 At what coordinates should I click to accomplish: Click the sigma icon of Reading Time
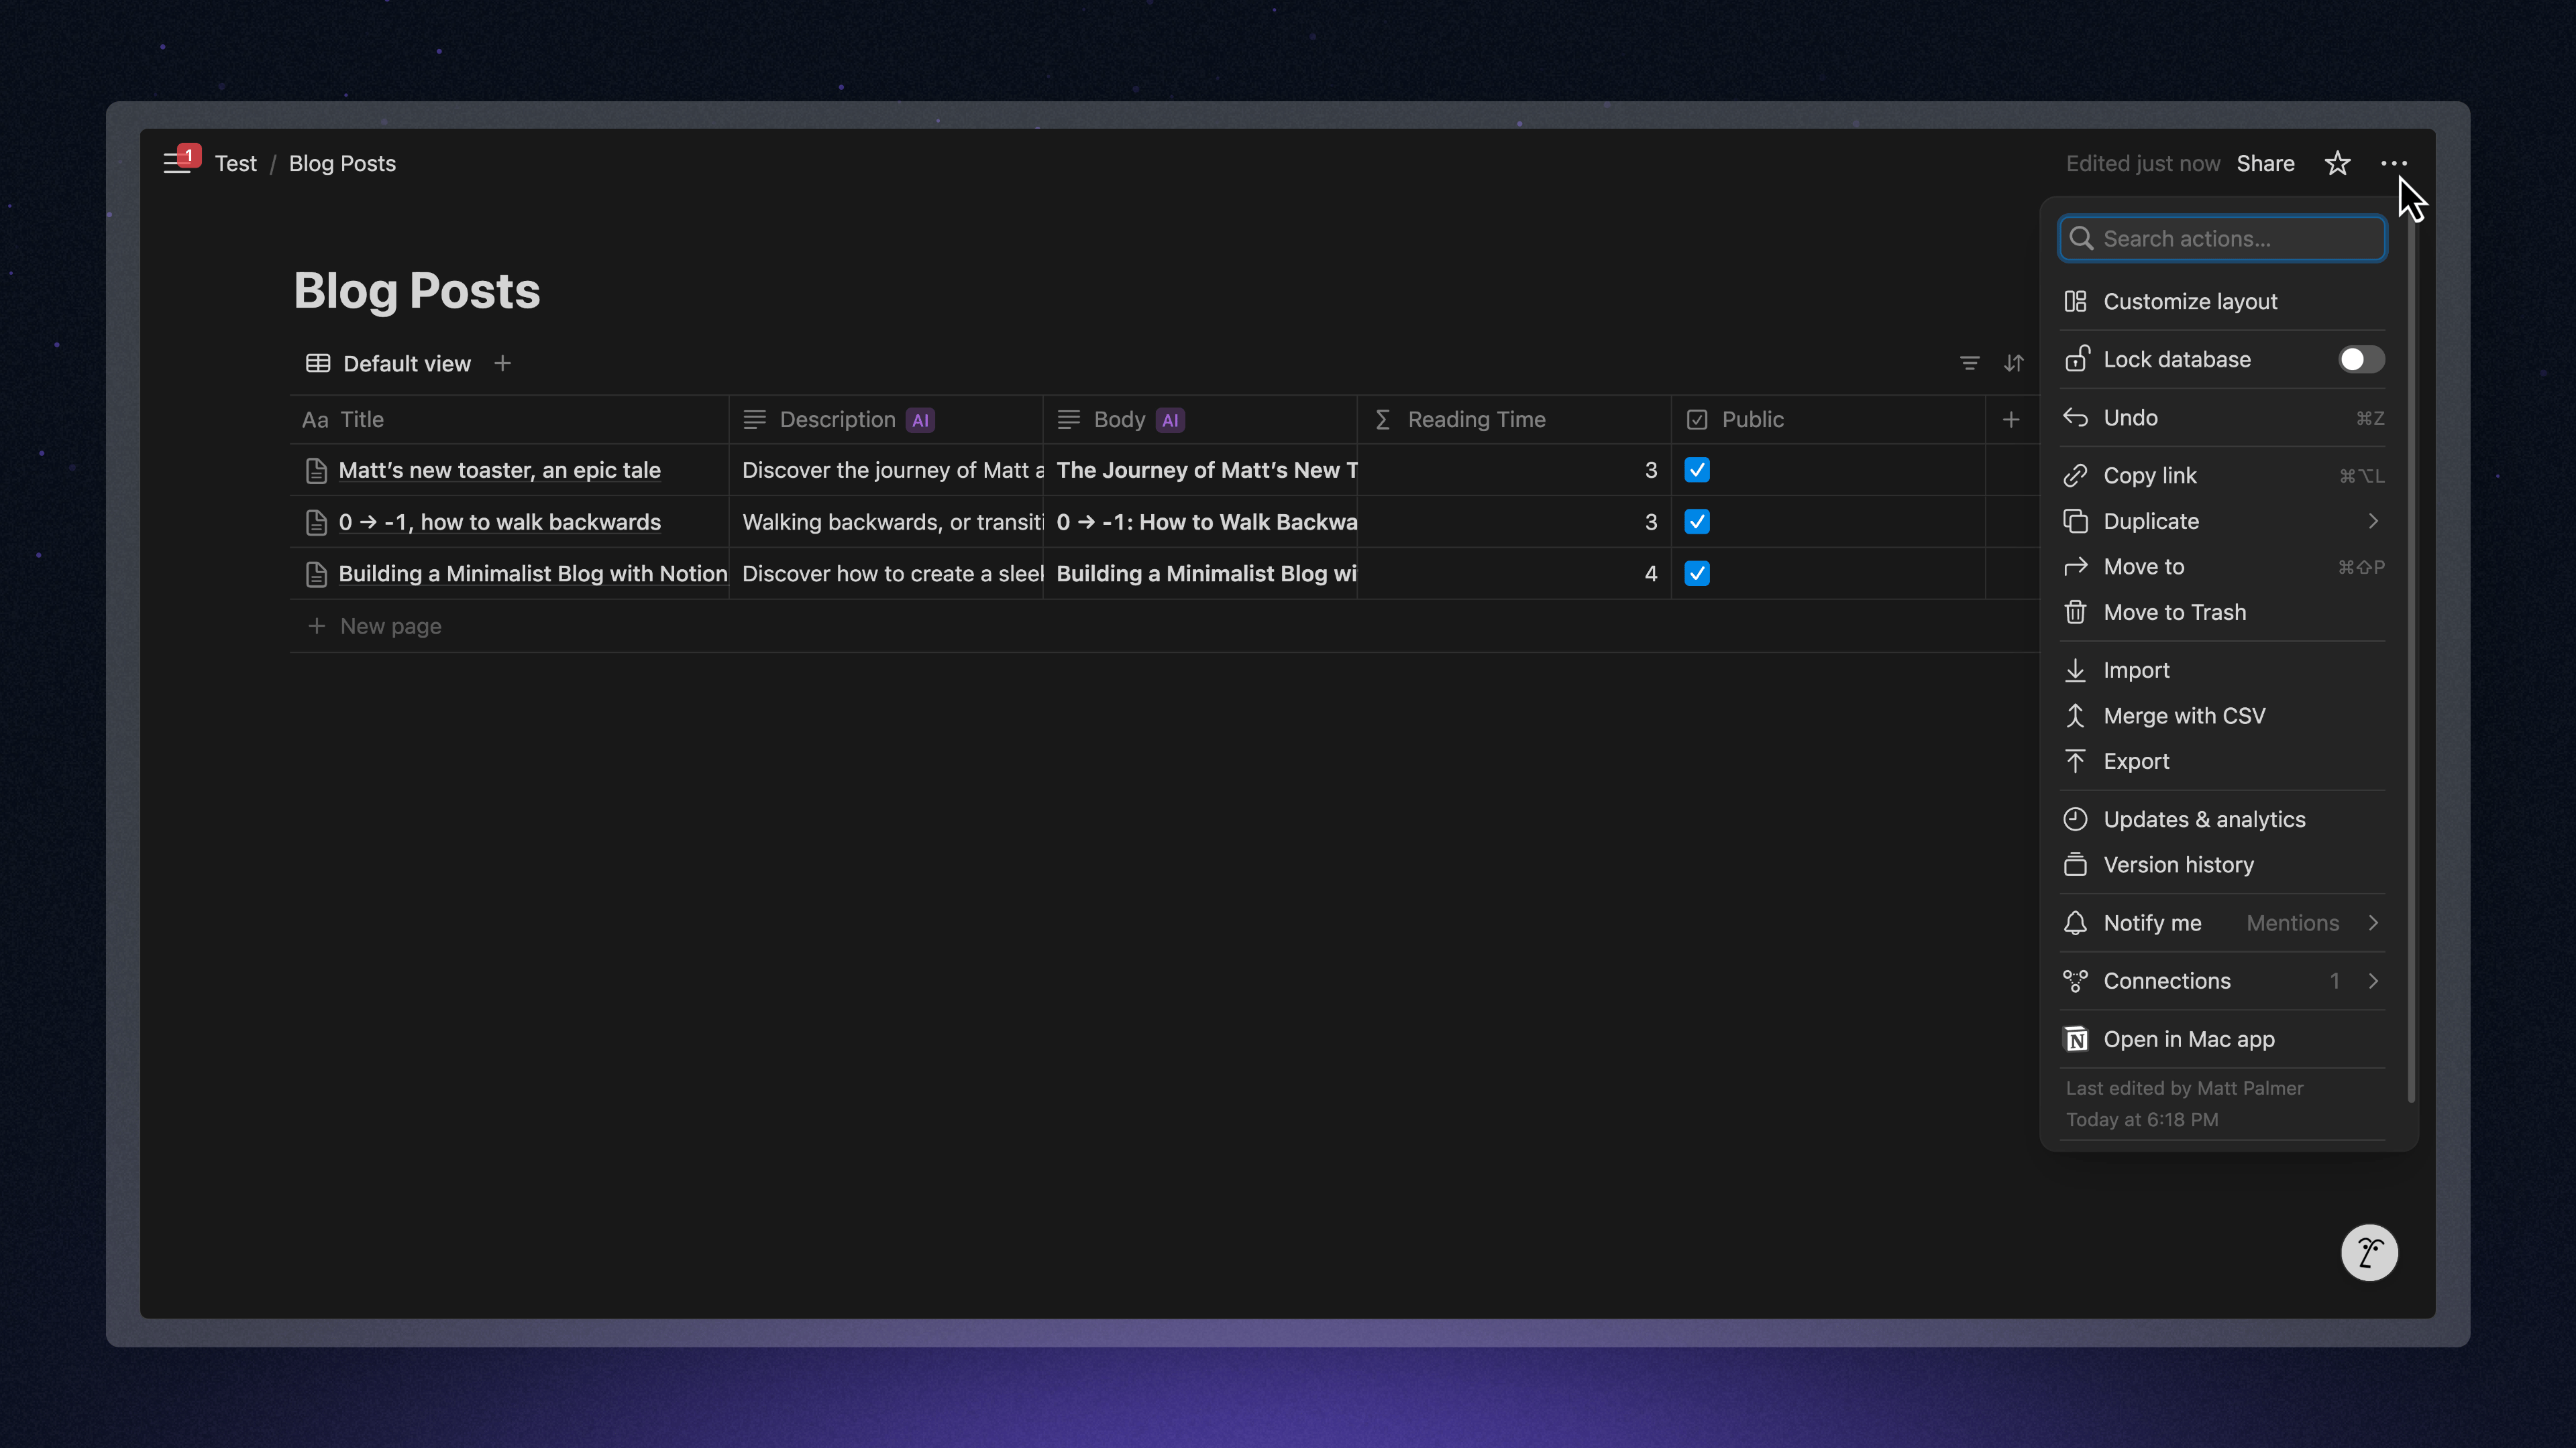point(1382,420)
